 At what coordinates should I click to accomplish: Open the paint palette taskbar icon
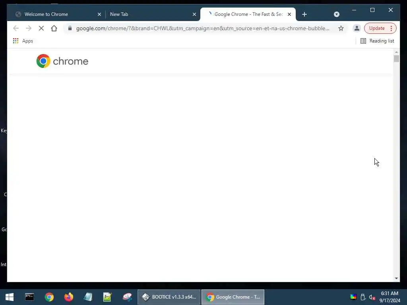click(127, 297)
